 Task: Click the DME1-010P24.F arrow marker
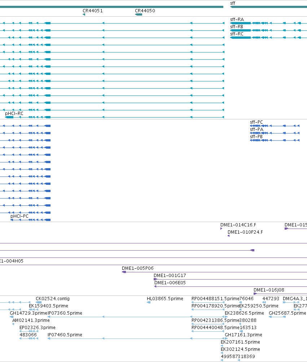tap(228, 236)
